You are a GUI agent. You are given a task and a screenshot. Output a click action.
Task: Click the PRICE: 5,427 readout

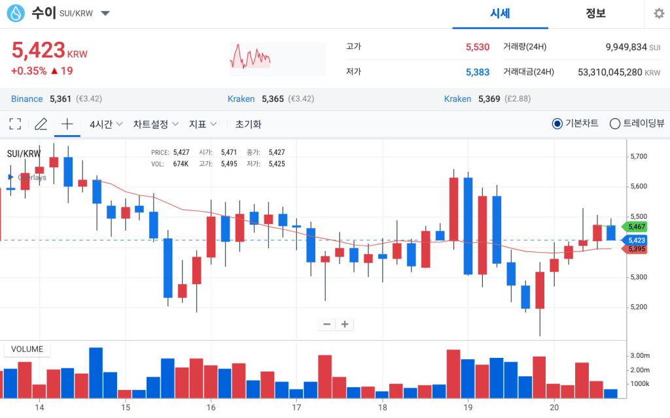tap(170, 152)
